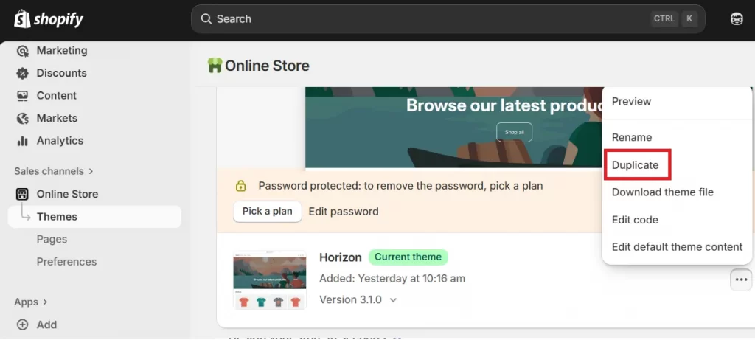Click the Add apps plus icon
The width and height of the screenshot is (755, 340).
(x=22, y=325)
